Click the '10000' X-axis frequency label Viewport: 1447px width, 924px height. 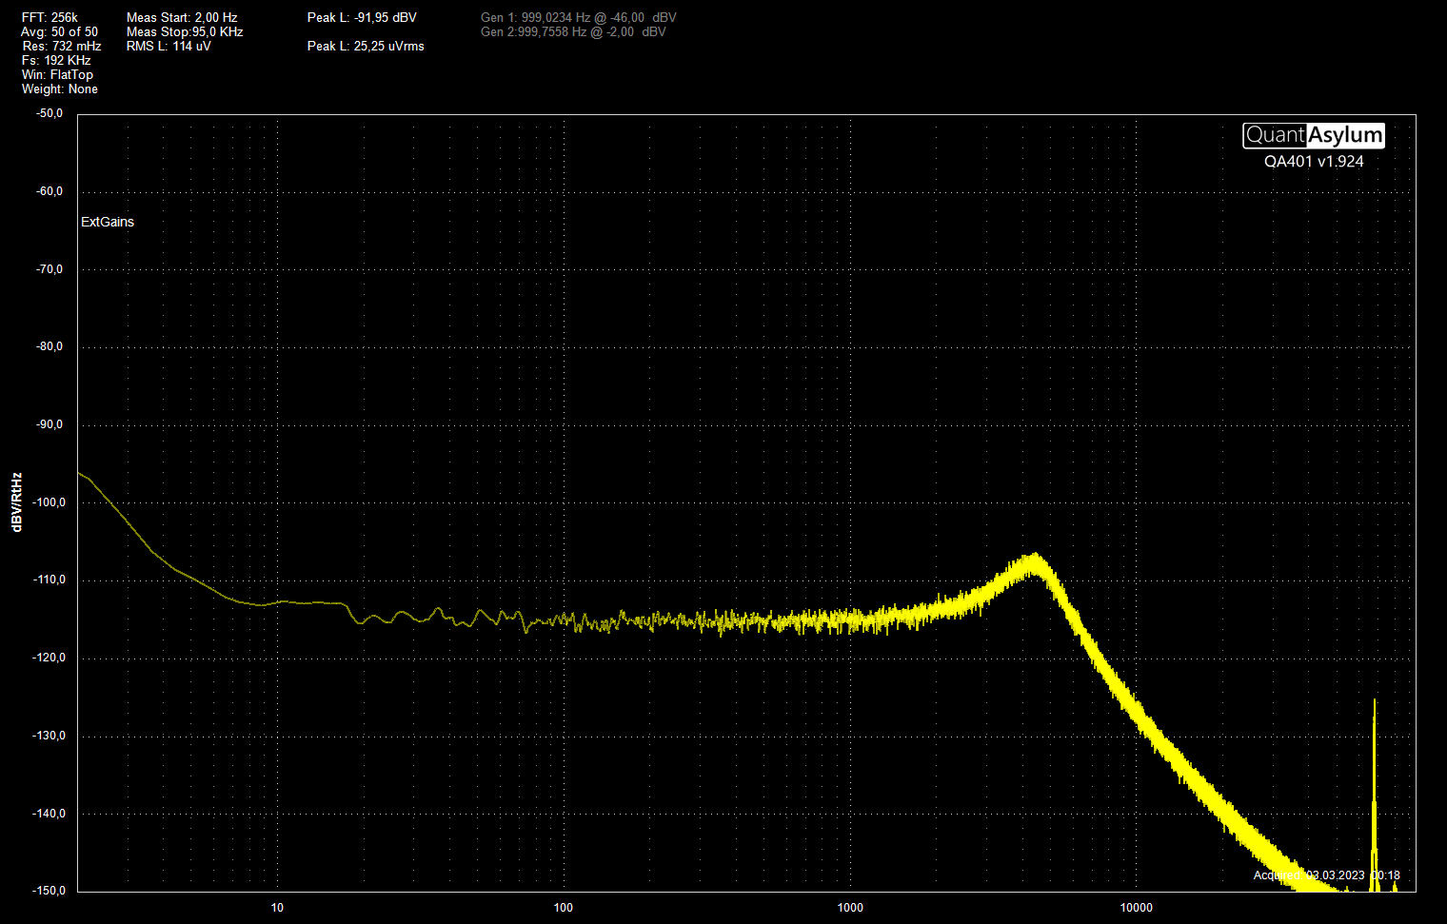tap(1137, 908)
